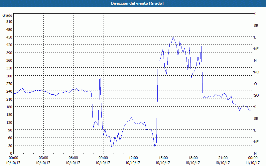Select the 240 value on the degree axis

[x=9, y=92]
